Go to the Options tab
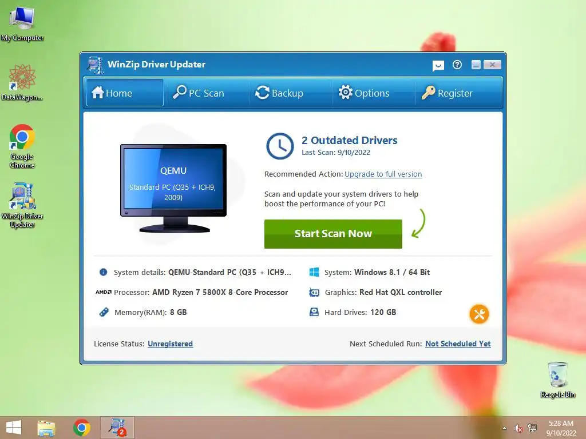586x439 pixels. pos(373,93)
